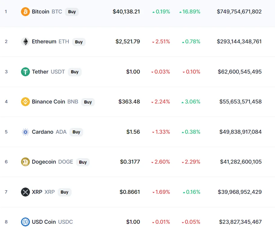The width and height of the screenshot is (275, 236).
Task: Click the orange Bitcoin logo icon
Action: point(25,12)
